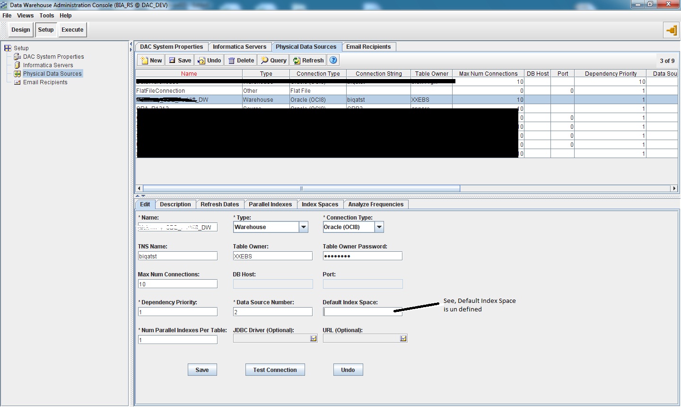Open the Query search tool

click(273, 60)
